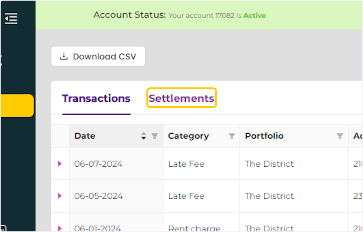The height and width of the screenshot is (232, 363).
Task: Switch to the Settlements tab
Action: 181,98
